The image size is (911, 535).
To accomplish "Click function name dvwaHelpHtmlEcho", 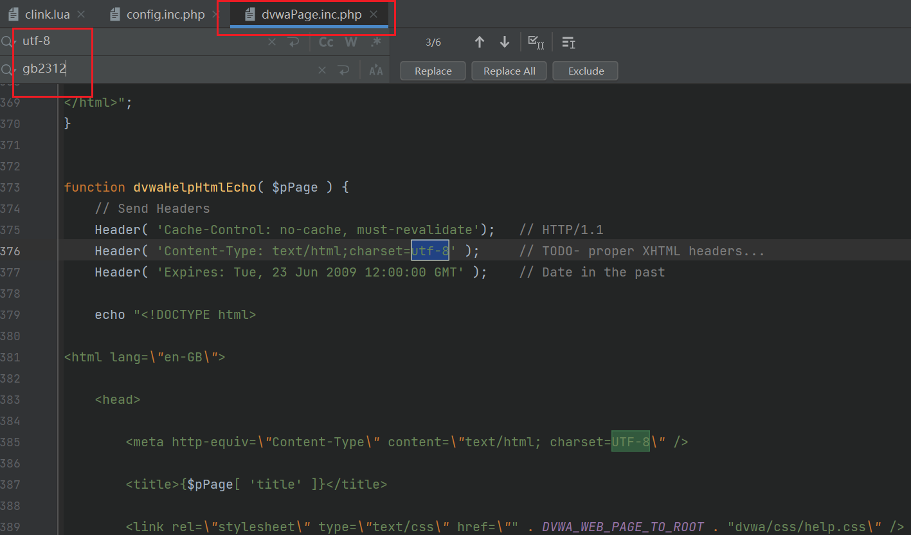I will pyautogui.click(x=195, y=187).
